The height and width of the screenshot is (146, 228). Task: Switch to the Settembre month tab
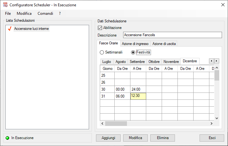137,62
